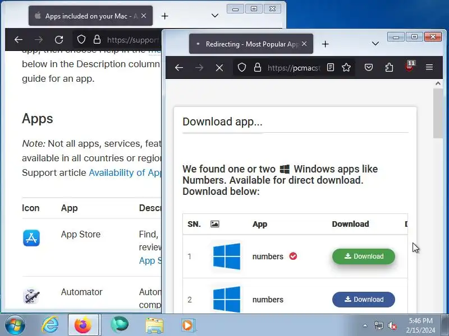Click forward arrow in Apple support window
Image resolution: width=449 pixels, height=336 pixels.
[39, 40]
